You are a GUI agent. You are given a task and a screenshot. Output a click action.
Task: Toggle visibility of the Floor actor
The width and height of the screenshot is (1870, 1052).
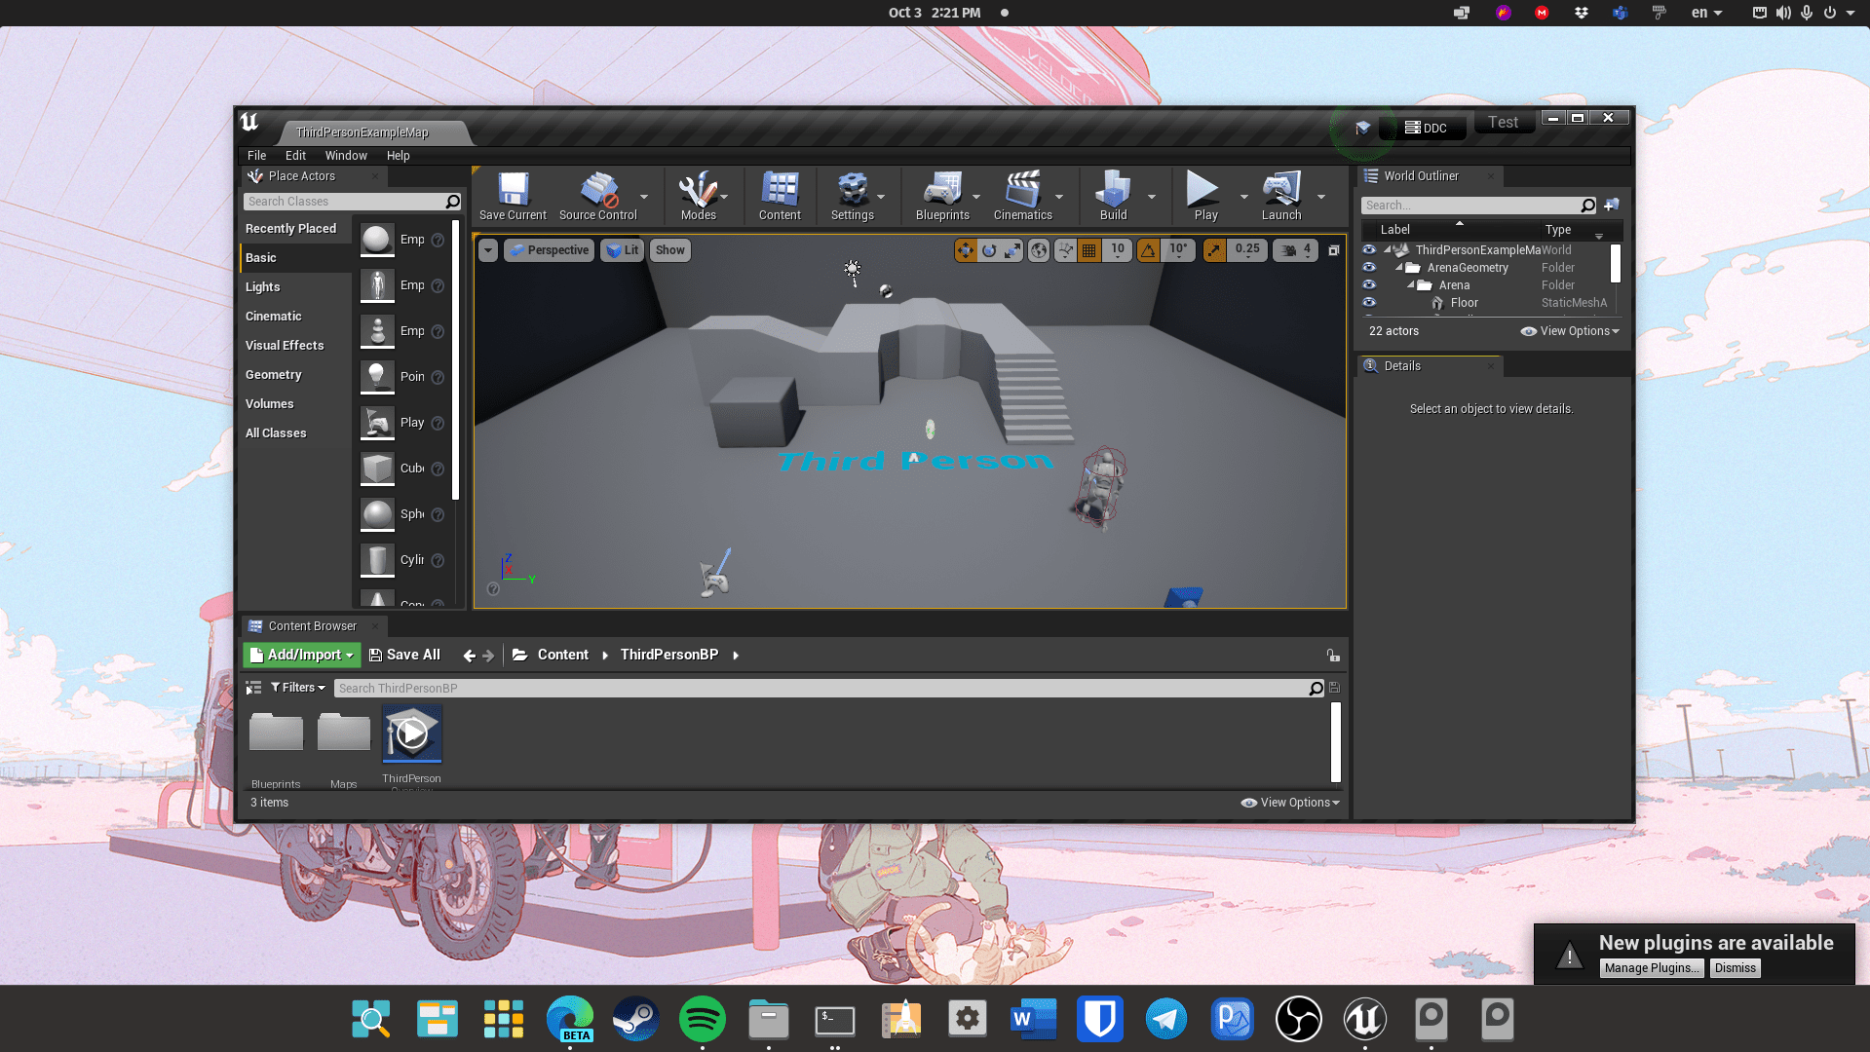tap(1370, 303)
